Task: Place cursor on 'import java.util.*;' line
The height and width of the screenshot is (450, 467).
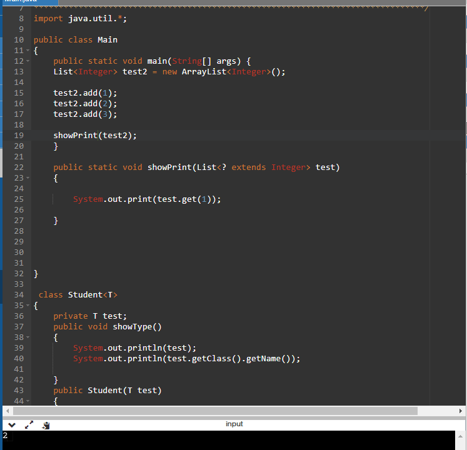Action: [x=80, y=19]
